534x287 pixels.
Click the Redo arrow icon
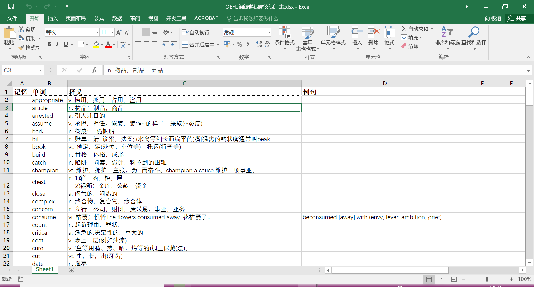tap(47, 6)
